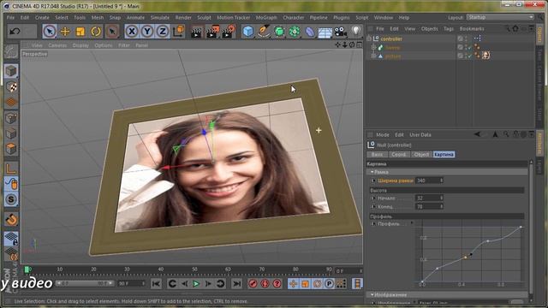Go back in Attribute Manager history arrow
The width and height of the screenshot is (548, 308).
(477, 134)
